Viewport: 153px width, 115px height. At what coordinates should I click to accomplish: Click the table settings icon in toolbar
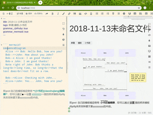(x=141, y=14)
